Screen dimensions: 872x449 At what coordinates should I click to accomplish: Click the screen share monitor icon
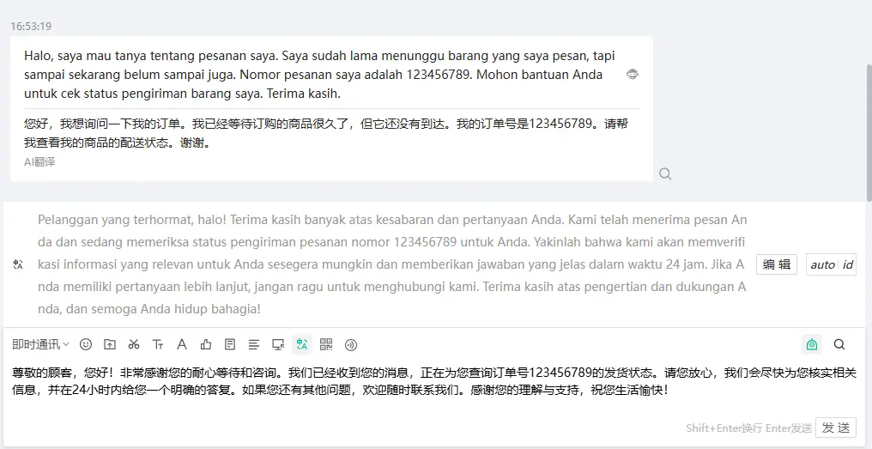(278, 344)
